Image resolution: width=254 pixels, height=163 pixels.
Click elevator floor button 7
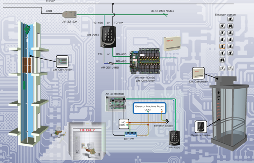tap(222, 33)
